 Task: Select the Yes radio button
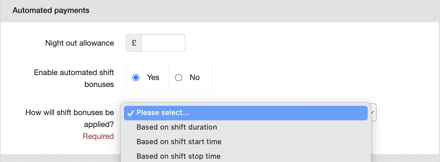(136, 77)
